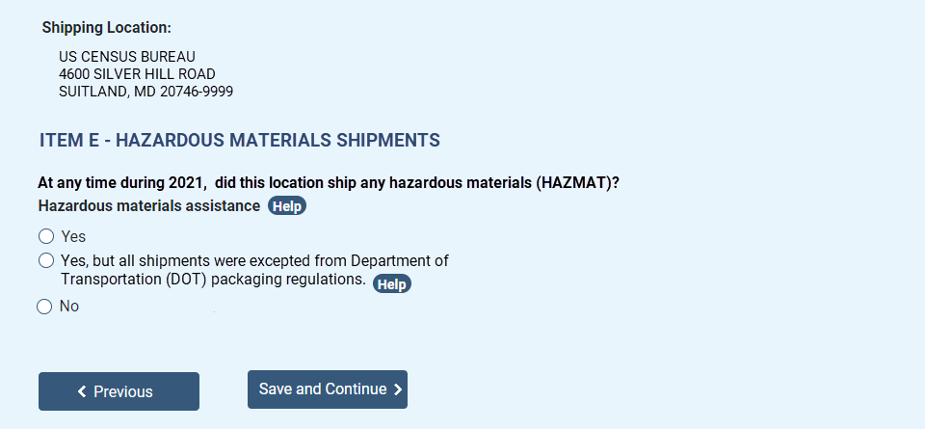Click the Shipping Location label
This screenshot has height=429, width=925.
tap(107, 28)
